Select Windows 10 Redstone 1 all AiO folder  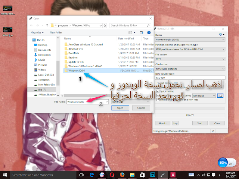[x=85, y=66]
